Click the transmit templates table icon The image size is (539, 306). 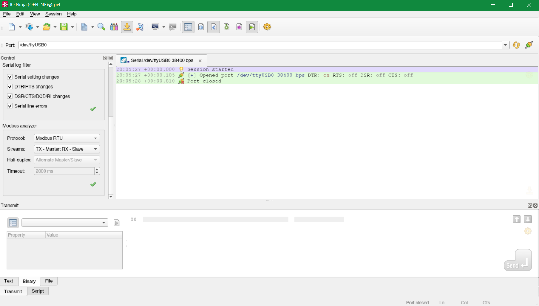click(x=13, y=223)
